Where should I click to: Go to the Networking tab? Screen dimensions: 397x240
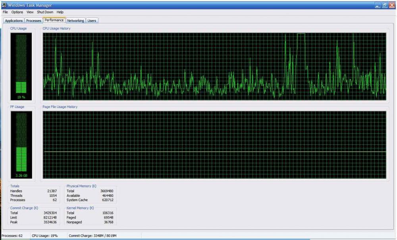(75, 21)
